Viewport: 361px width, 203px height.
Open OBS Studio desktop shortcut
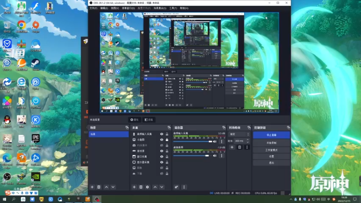click(x=7, y=179)
